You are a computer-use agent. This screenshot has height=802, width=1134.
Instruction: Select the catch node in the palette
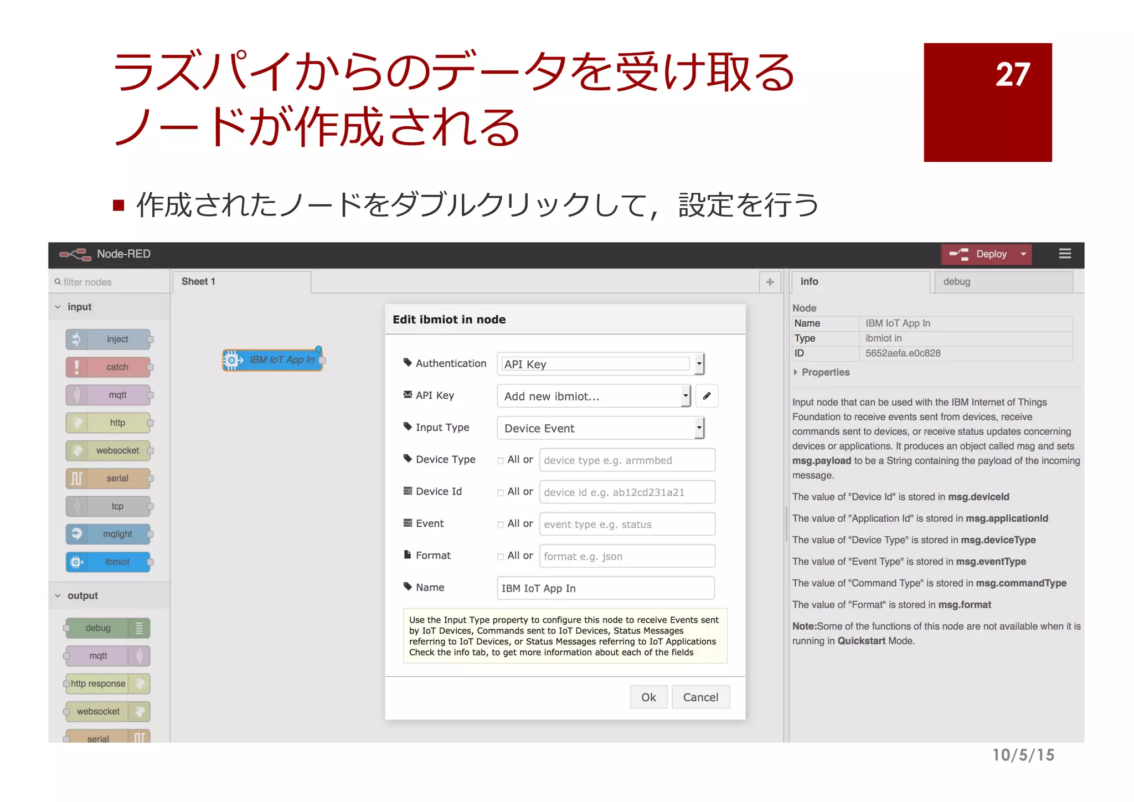109,367
